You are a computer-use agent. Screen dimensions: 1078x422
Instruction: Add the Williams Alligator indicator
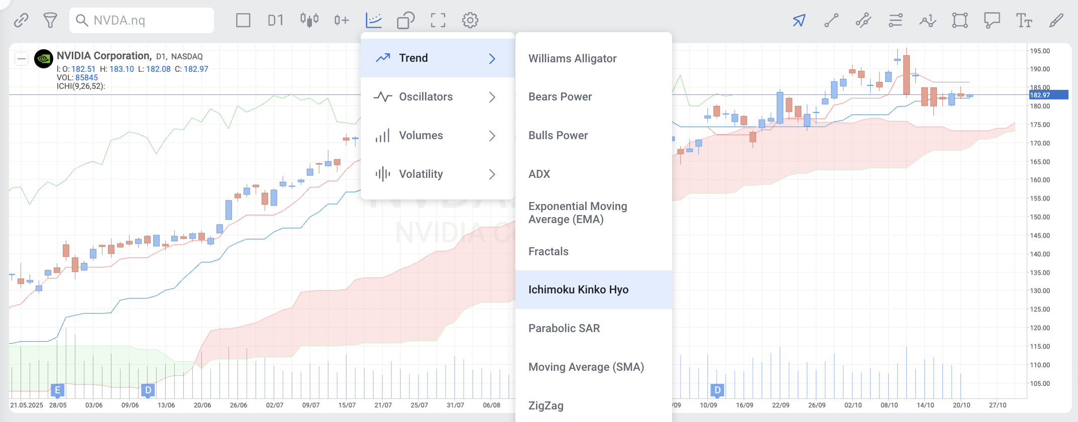tap(594, 59)
